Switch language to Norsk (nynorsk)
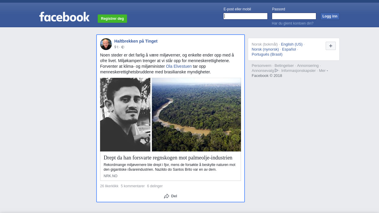The width and height of the screenshot is (379, 213). point(265,49)
